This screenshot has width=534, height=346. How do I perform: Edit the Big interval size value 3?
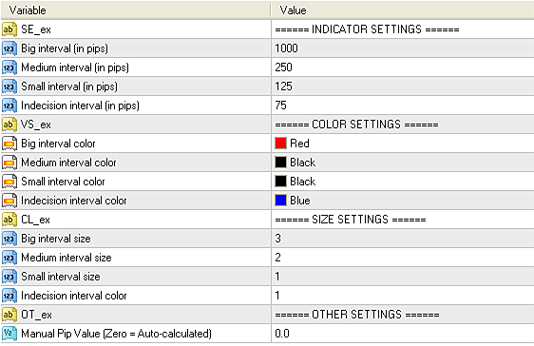click(x=403, y=239)
